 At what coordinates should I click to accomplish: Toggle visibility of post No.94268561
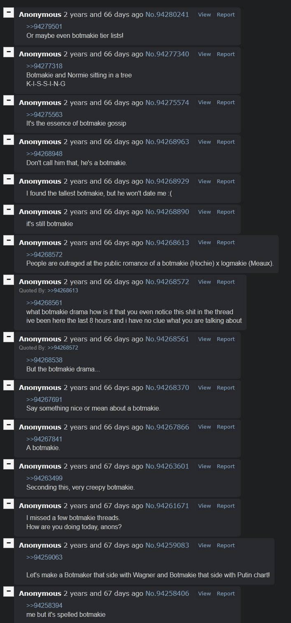coord(9,337)
